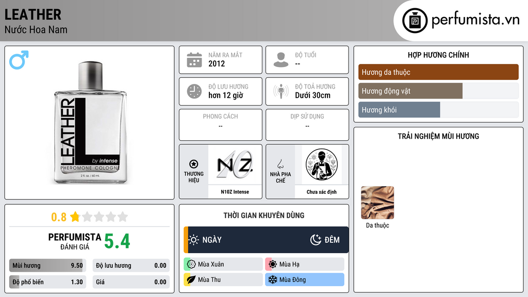The image size is (528, 297).
Task: Click the perfumista.vn site name
Action: coord(475,19)
